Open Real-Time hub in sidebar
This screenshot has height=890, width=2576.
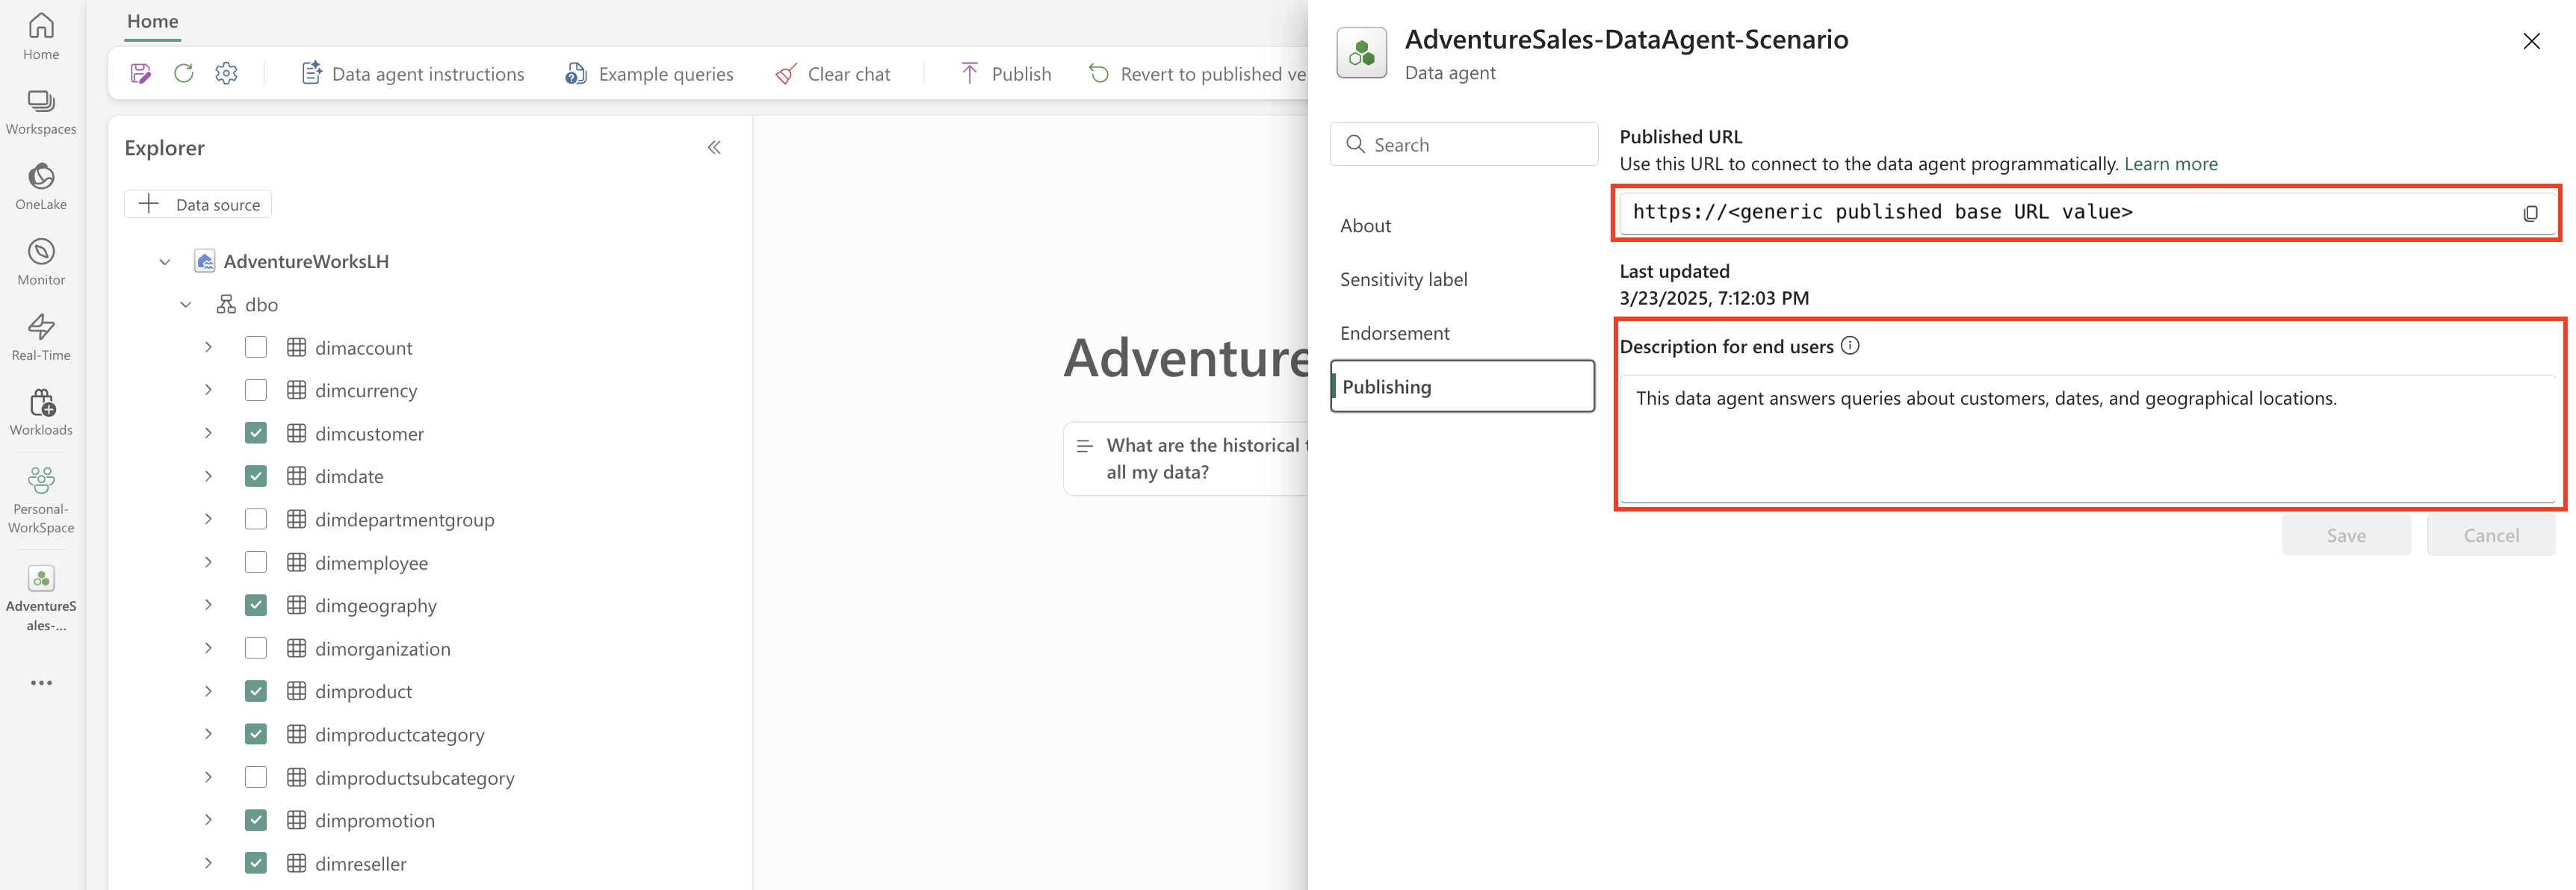[41, 337]
